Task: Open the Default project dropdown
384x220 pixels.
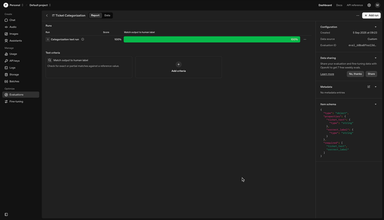Action: (x=40, y=5)
